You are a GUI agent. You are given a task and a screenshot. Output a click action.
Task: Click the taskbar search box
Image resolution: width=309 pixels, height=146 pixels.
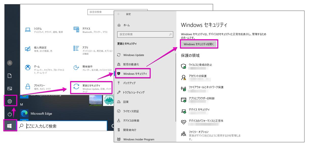pyautogui.click(x=62, y=126)
